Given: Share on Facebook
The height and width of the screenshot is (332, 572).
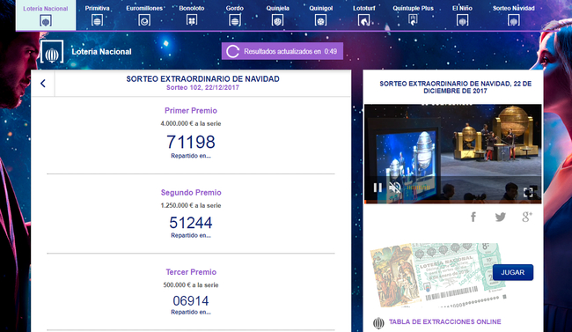Looking at the screenshot, I should tap(473, 217).
